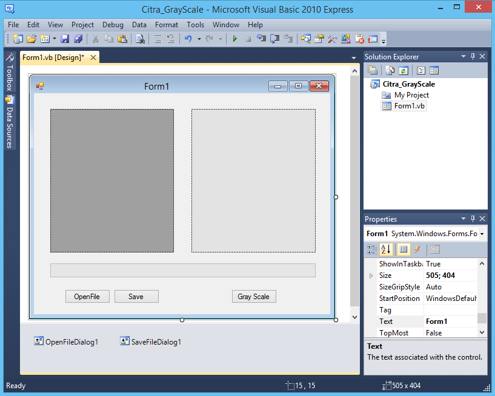Click the Stop Debugging square icon
495x396 pixels.
click(x=248, y=39)
